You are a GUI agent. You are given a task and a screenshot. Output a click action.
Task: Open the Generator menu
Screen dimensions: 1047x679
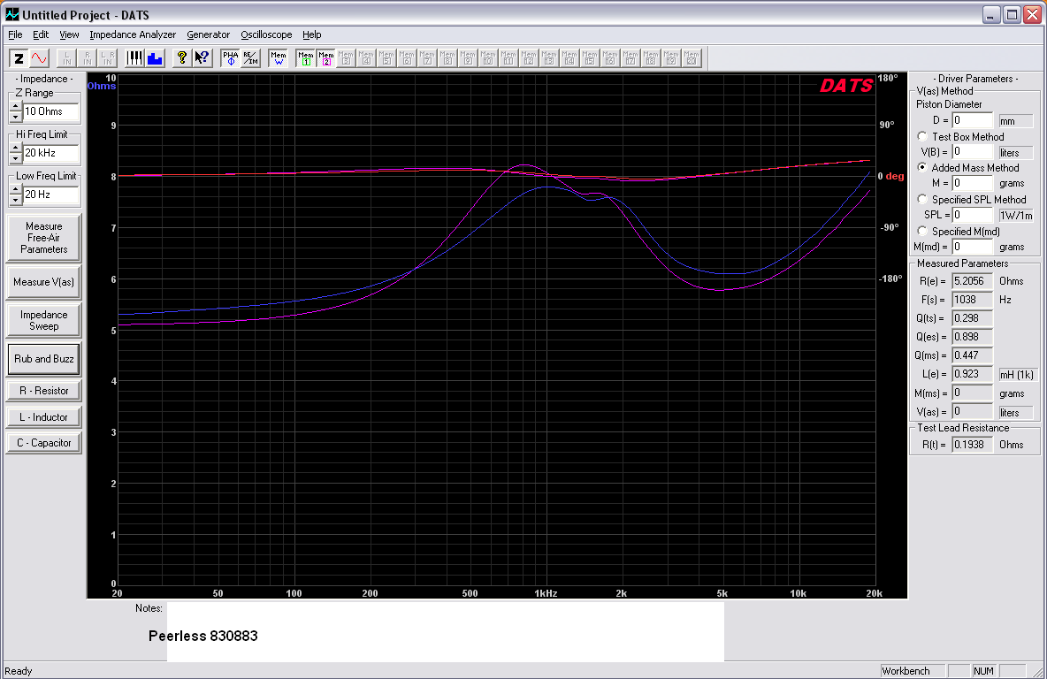pos(209,34)
